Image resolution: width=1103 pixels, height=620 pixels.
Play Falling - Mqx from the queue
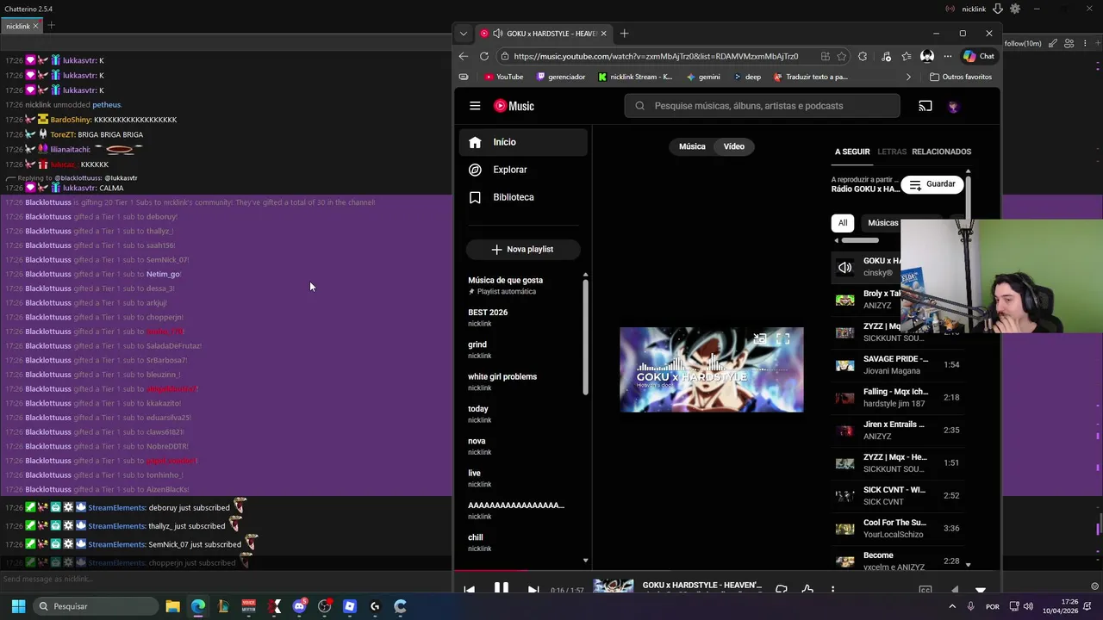[x=898, y=397]
